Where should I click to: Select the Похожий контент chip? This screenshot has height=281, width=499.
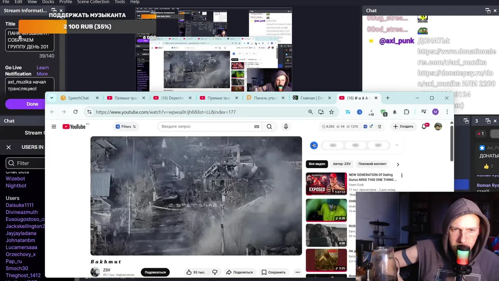pos(372,164)
